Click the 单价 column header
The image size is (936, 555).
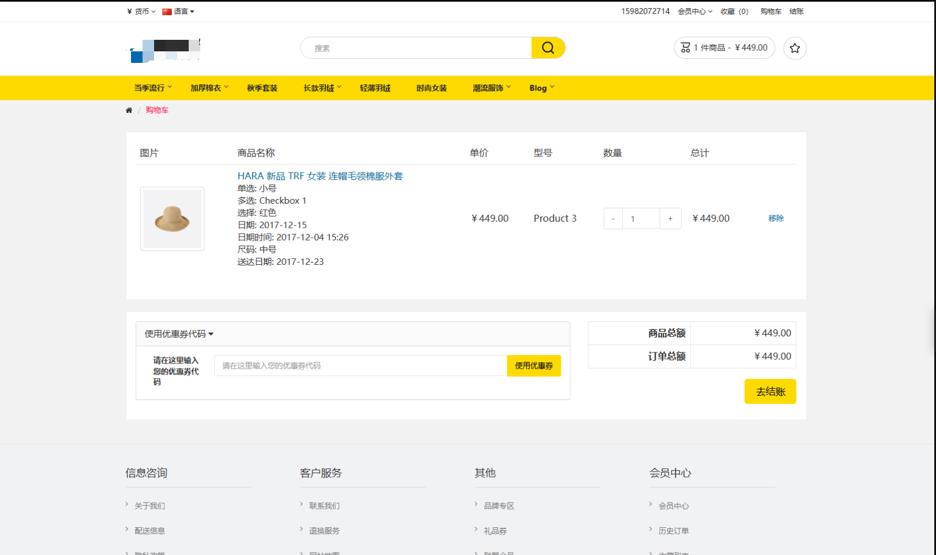click(x=478, y=153)
